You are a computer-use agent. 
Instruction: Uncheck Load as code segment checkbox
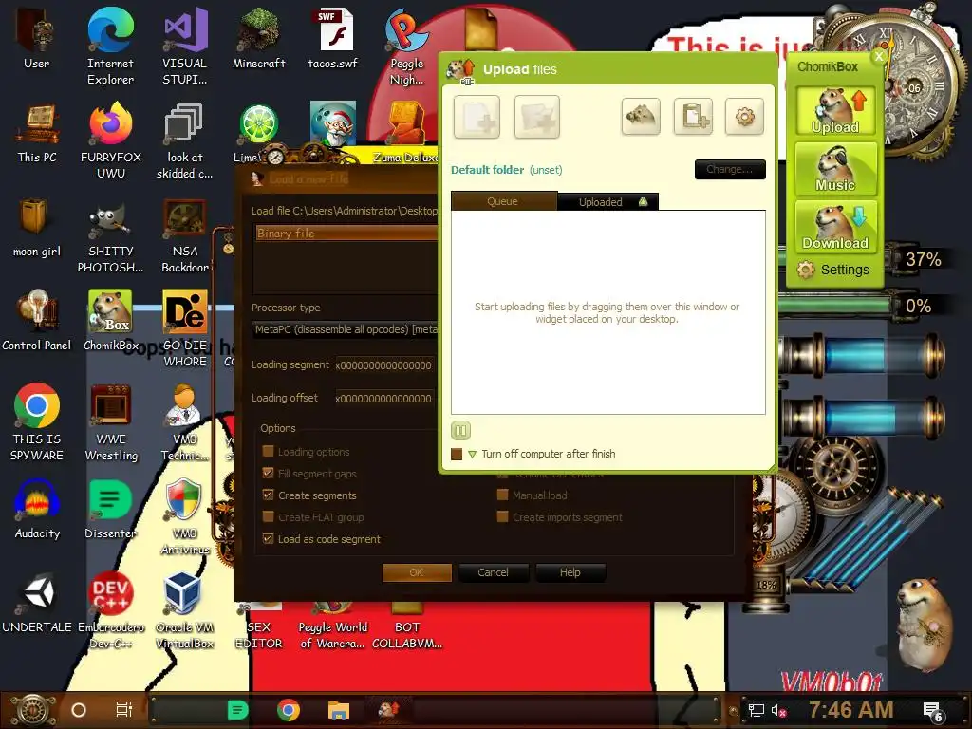pyautogui.click(x=268, y=539)
